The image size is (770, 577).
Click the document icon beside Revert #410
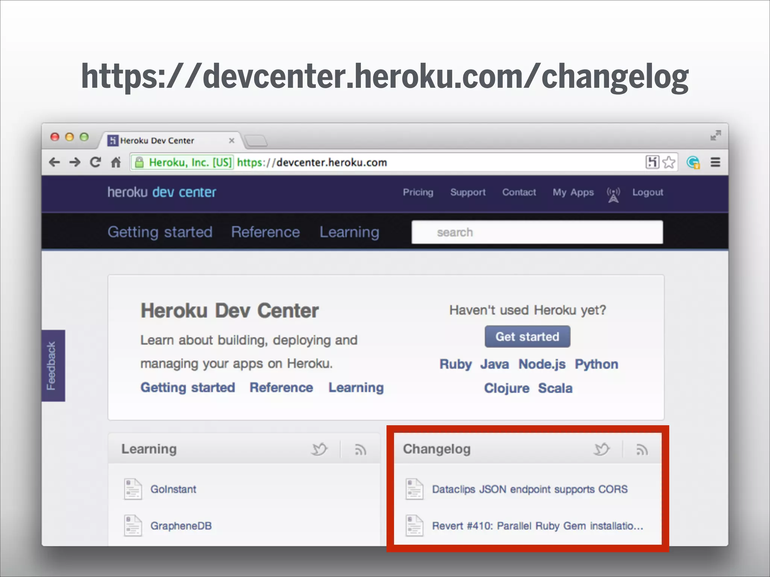pos(414,526)
